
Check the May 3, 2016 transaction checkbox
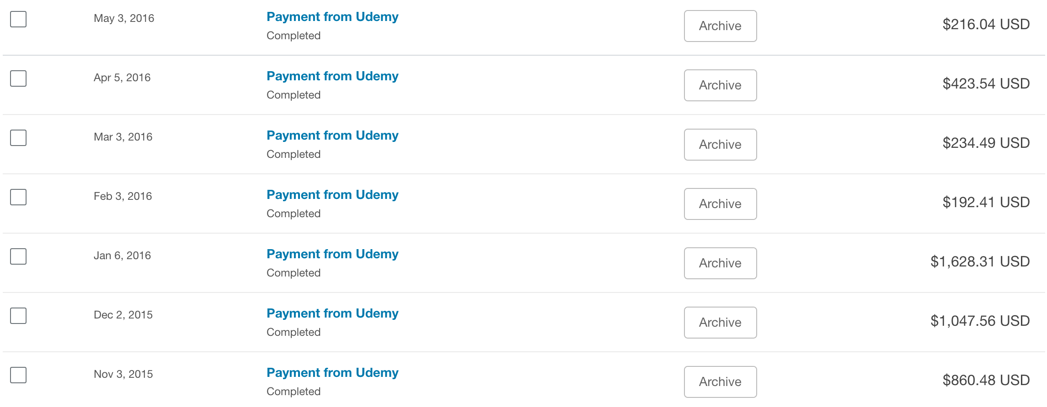click(18, 19)
